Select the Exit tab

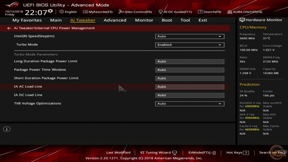(x=203, y=20)
